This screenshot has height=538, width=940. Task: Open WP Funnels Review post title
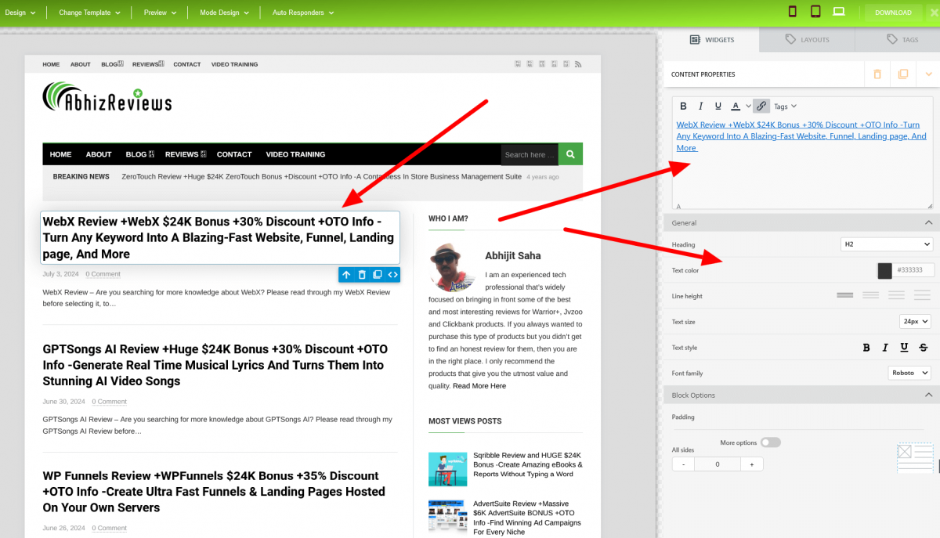click(x=214, y=492)
